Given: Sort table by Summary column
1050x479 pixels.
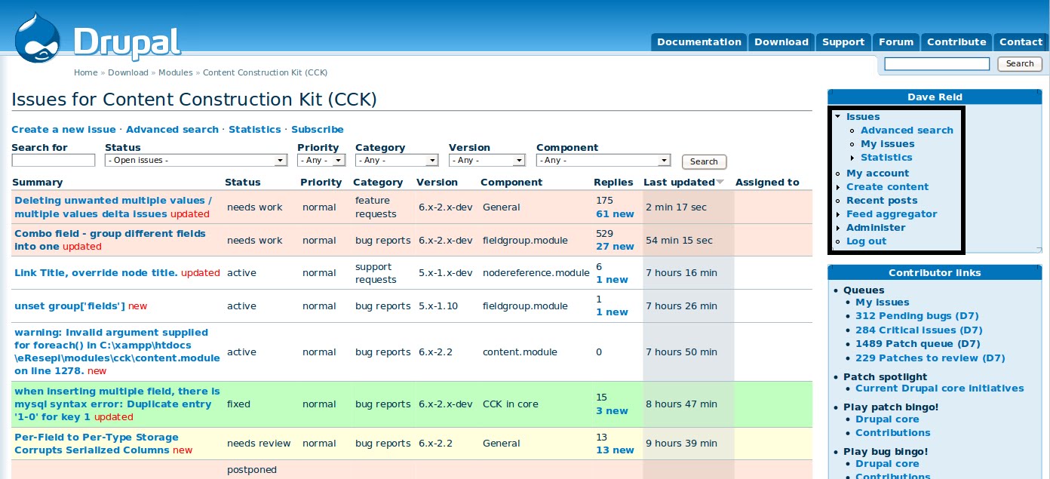Looking at the screenshot, I should point(38,183).
